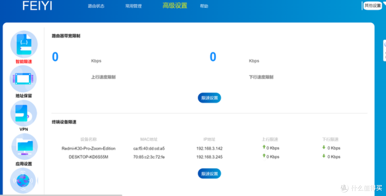Click upload arrow icon in Redmi row
The width and height of the screenshot is (386, 196).
(x=264, y=147)
